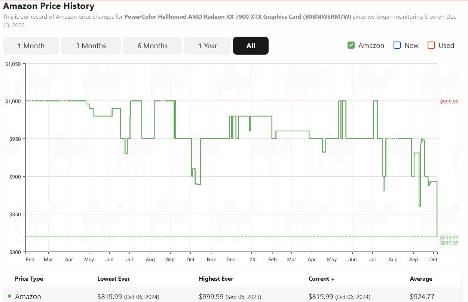Click the $1,050 label on the y-axis
The height and width of the screenshot is (302, 468).
point(13,64)
